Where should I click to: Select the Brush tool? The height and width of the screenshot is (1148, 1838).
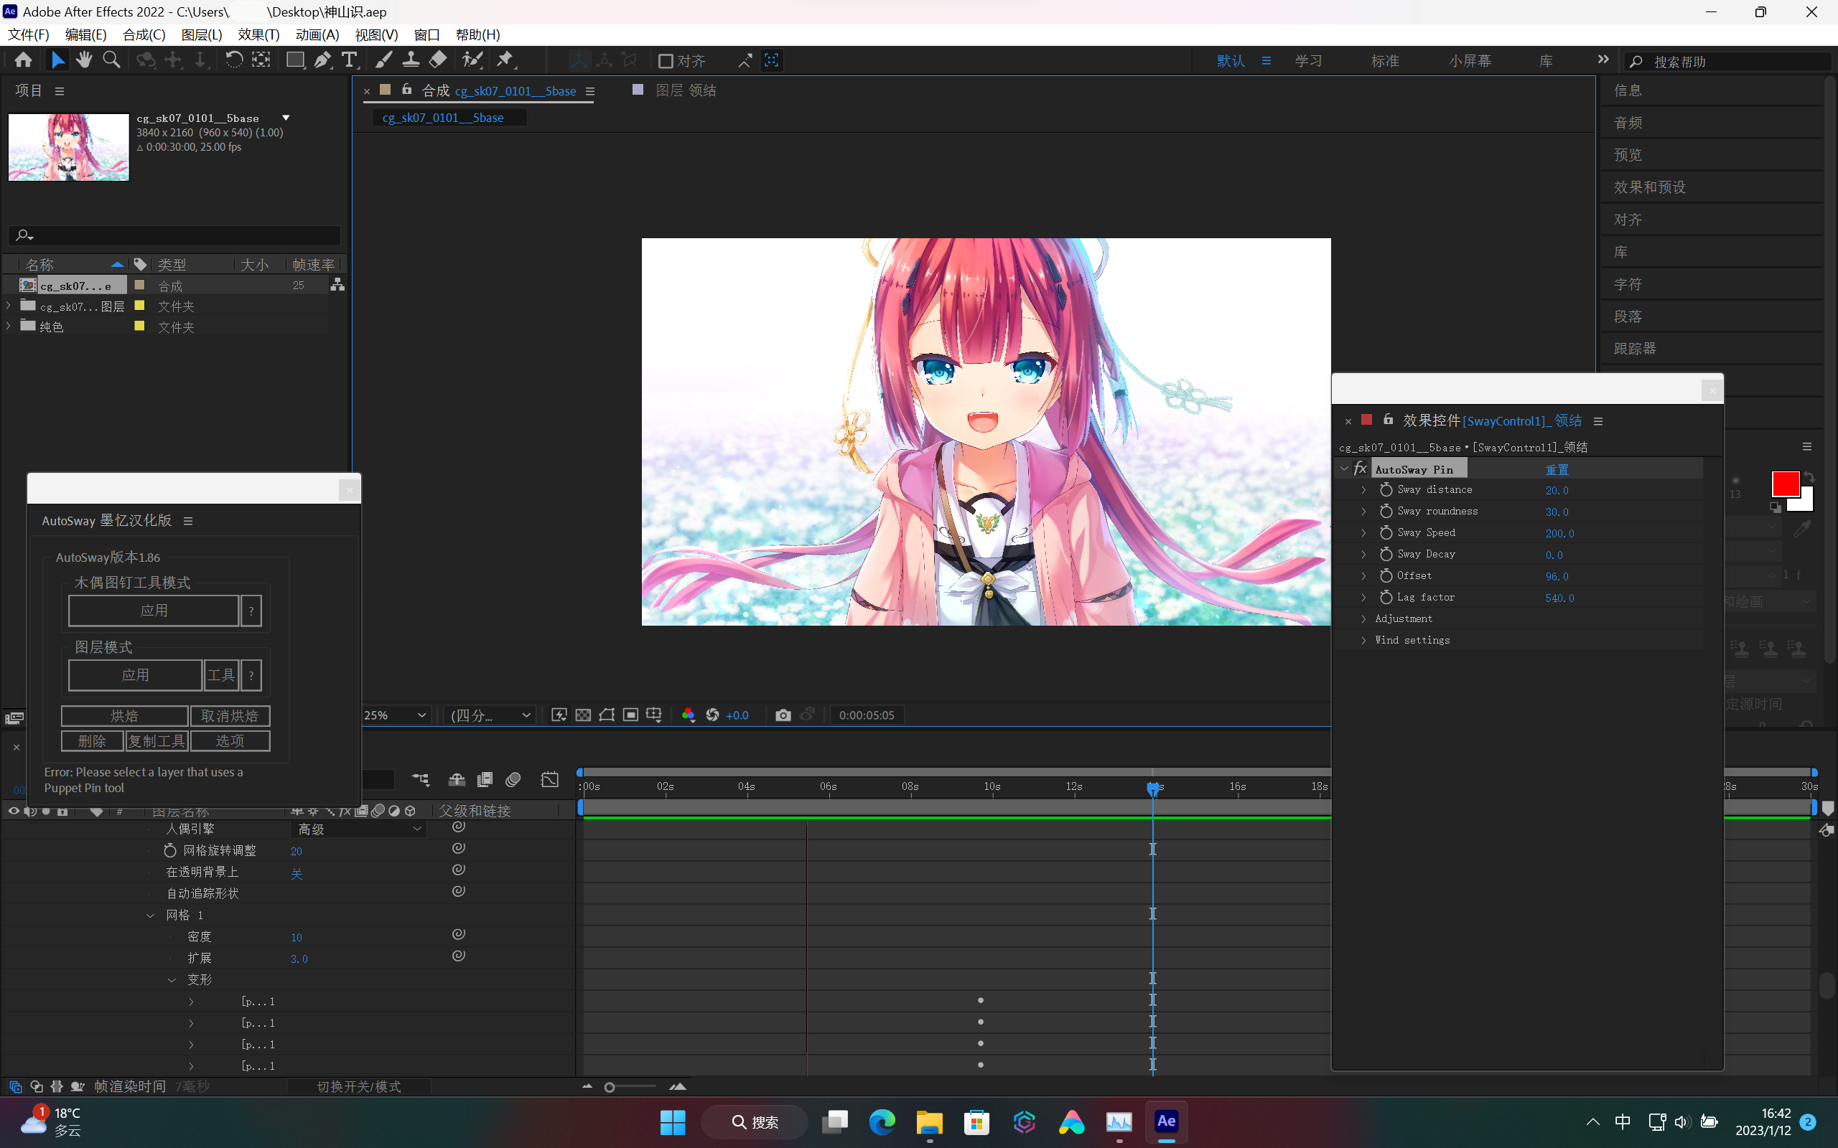click(x=383, y=60)
